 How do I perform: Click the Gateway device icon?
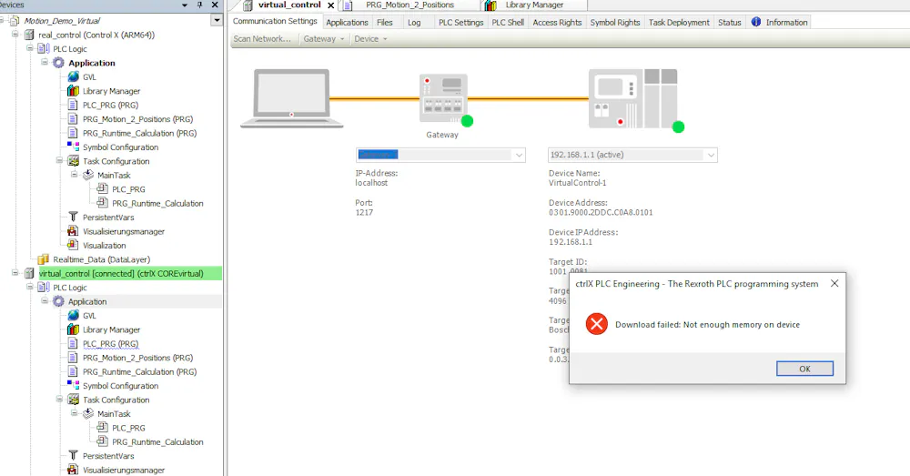click(x=443, y=98)
